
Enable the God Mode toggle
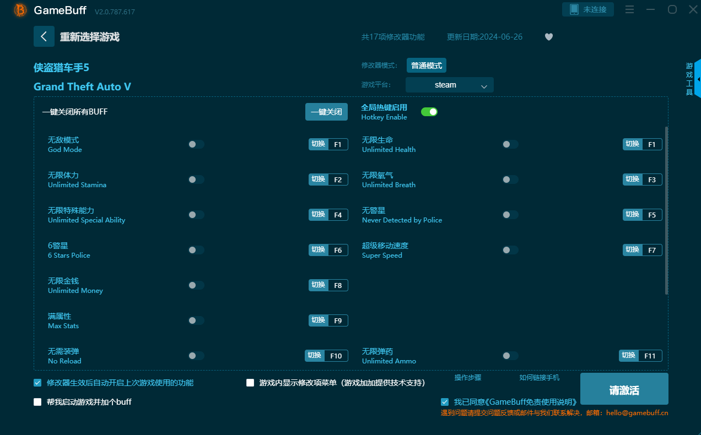pos(196,144)
